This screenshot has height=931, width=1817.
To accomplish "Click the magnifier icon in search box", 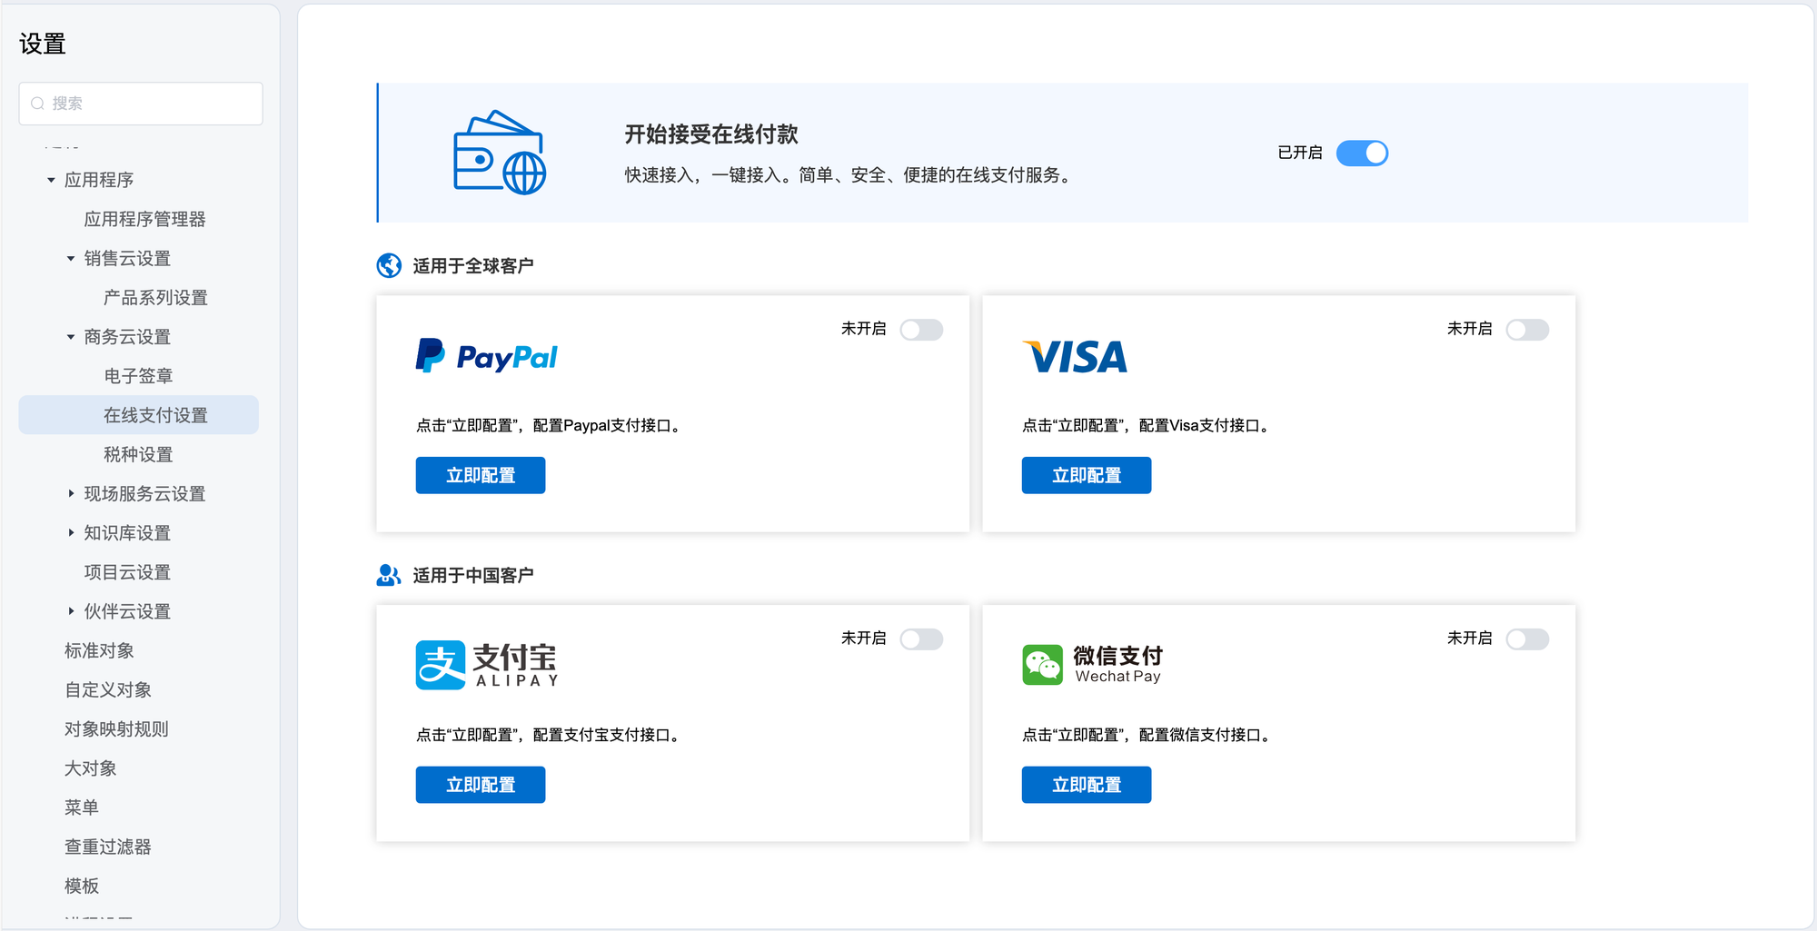I will point(38,104).
